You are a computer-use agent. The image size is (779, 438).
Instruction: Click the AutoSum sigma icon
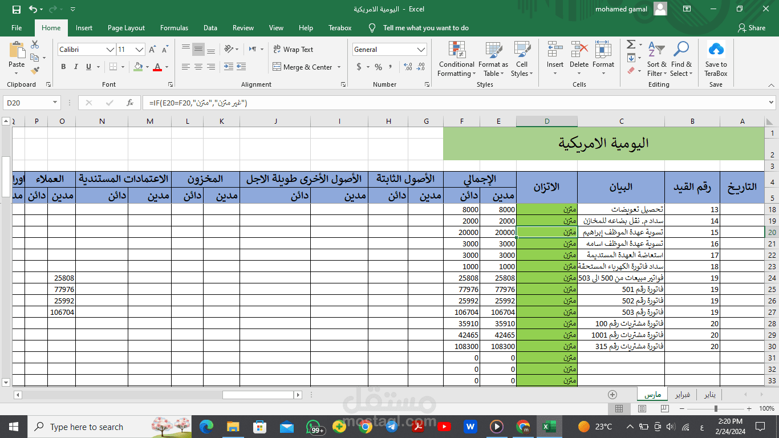pos(631,44)
